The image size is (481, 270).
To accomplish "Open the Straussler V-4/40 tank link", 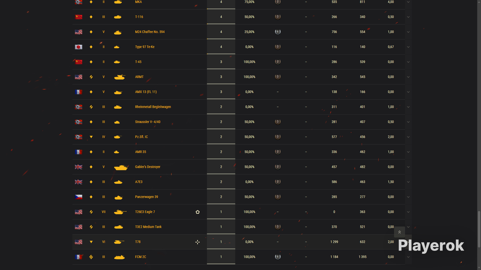I will (x=147, y=122).
